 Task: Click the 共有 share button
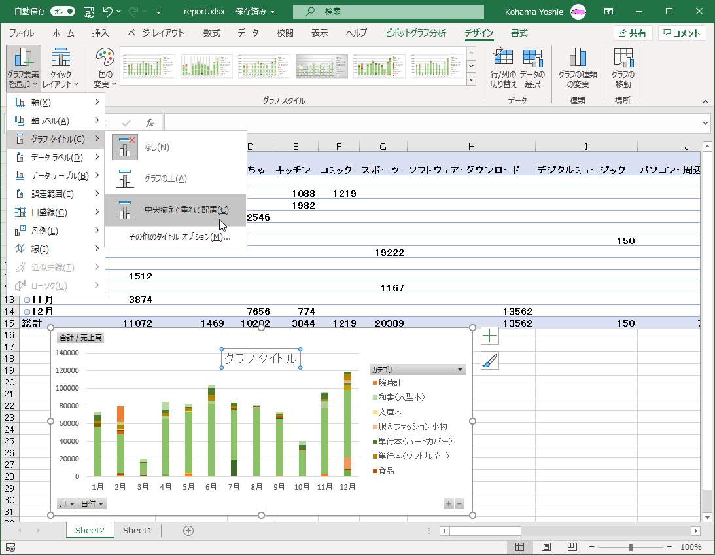click(633, 33)
